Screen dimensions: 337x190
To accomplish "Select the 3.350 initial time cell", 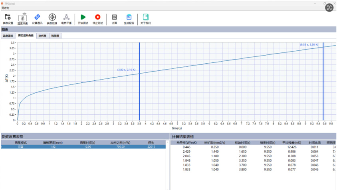I will [x=243, y=160].
